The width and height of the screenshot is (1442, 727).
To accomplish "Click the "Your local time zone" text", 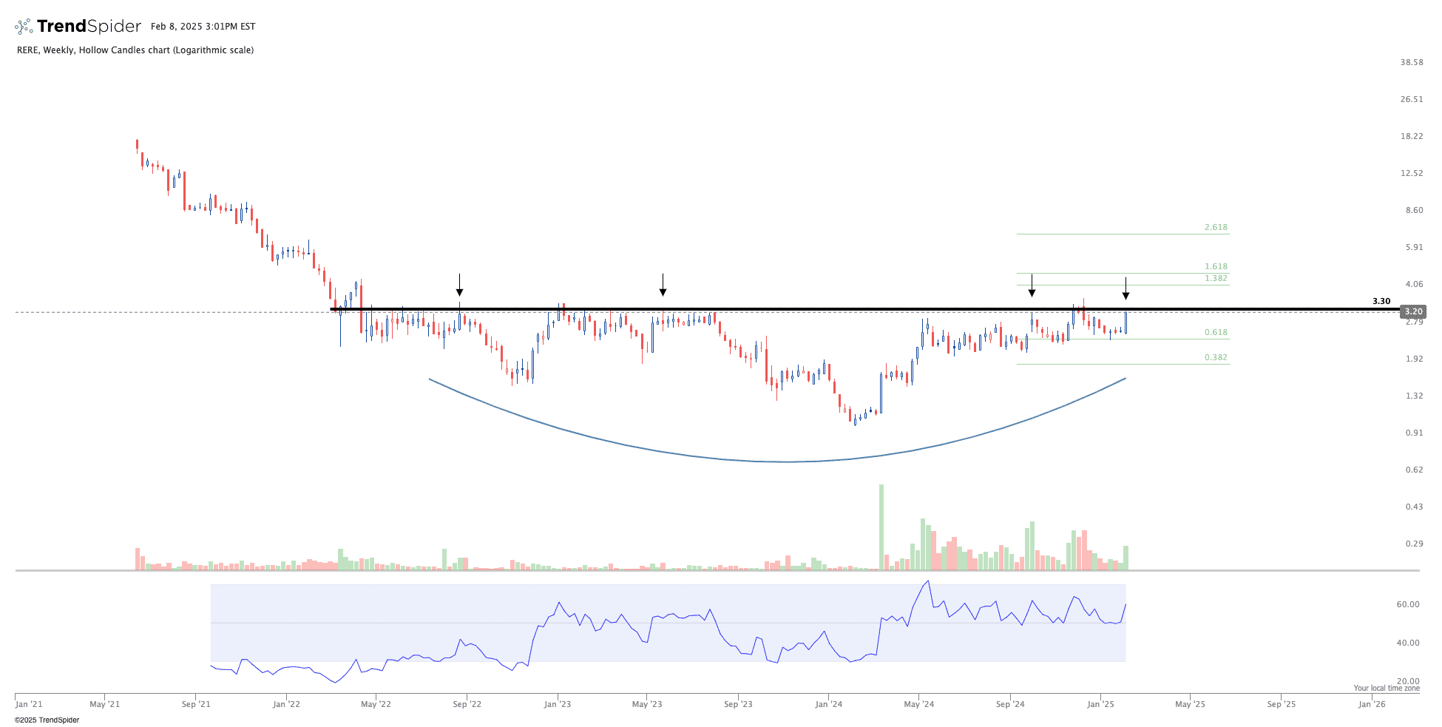I will 1386,688.
